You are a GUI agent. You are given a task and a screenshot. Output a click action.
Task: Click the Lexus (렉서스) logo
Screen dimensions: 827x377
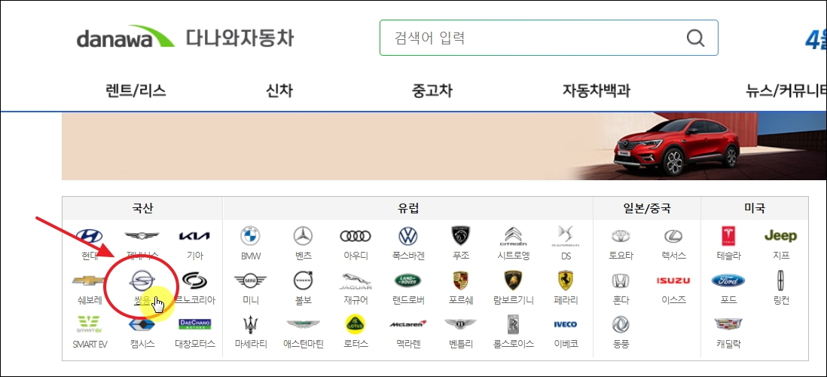click(673, 236)
